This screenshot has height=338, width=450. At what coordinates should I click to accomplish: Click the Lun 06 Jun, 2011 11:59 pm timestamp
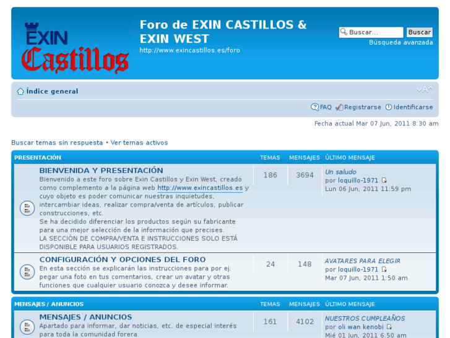(x=368, y=189)
